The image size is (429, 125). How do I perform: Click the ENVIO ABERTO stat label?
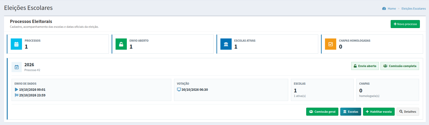tap(139, 41)
